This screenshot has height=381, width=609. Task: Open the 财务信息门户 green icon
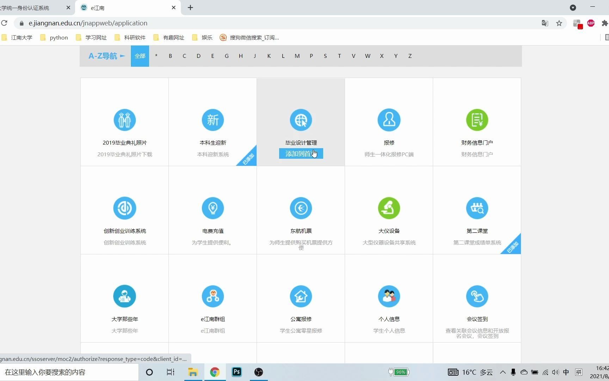pos(477,120)
